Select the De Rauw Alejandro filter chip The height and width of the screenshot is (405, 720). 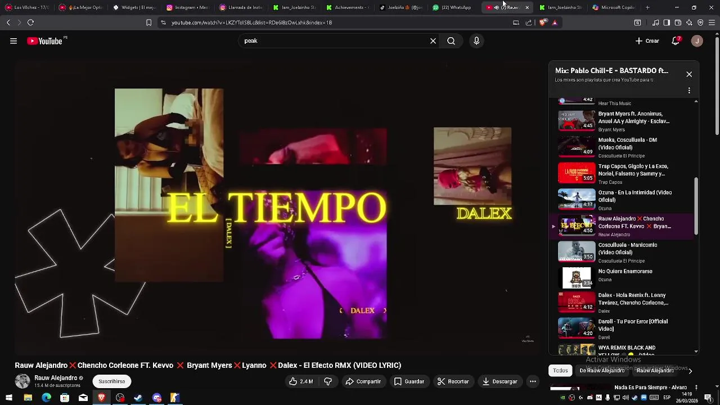pyautogui.click(x=602, y=370)
